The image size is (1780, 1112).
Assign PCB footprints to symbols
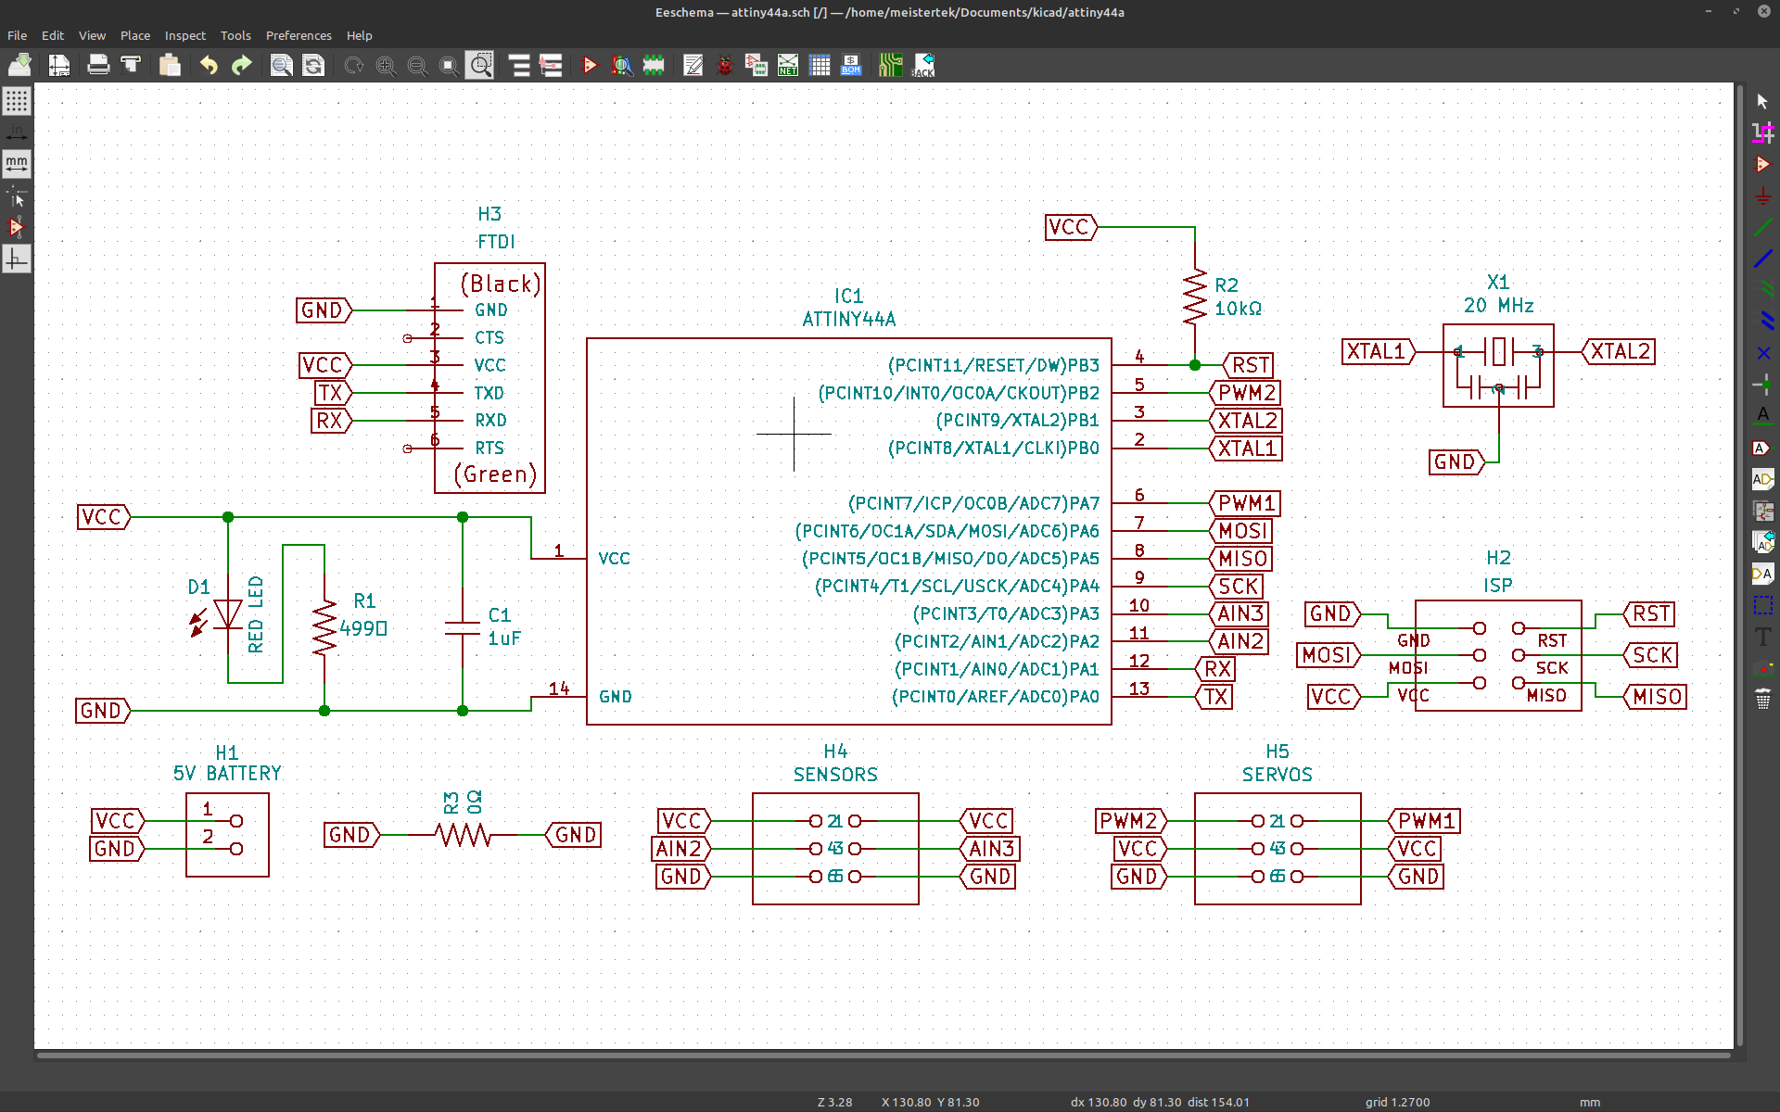[756, 65]
